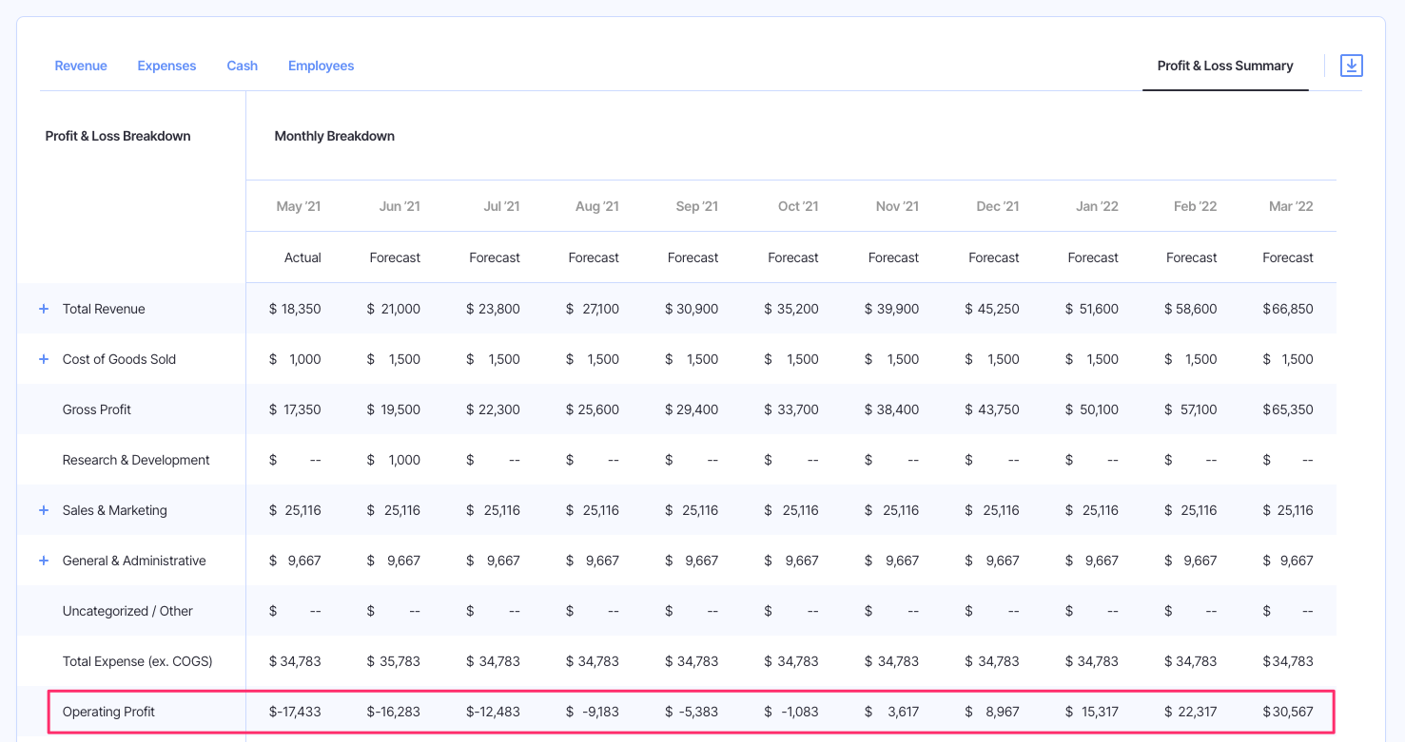The image size is (1405, 742).
Task: Expand the Sales & Marketing row
Action: tap(43, 509)
